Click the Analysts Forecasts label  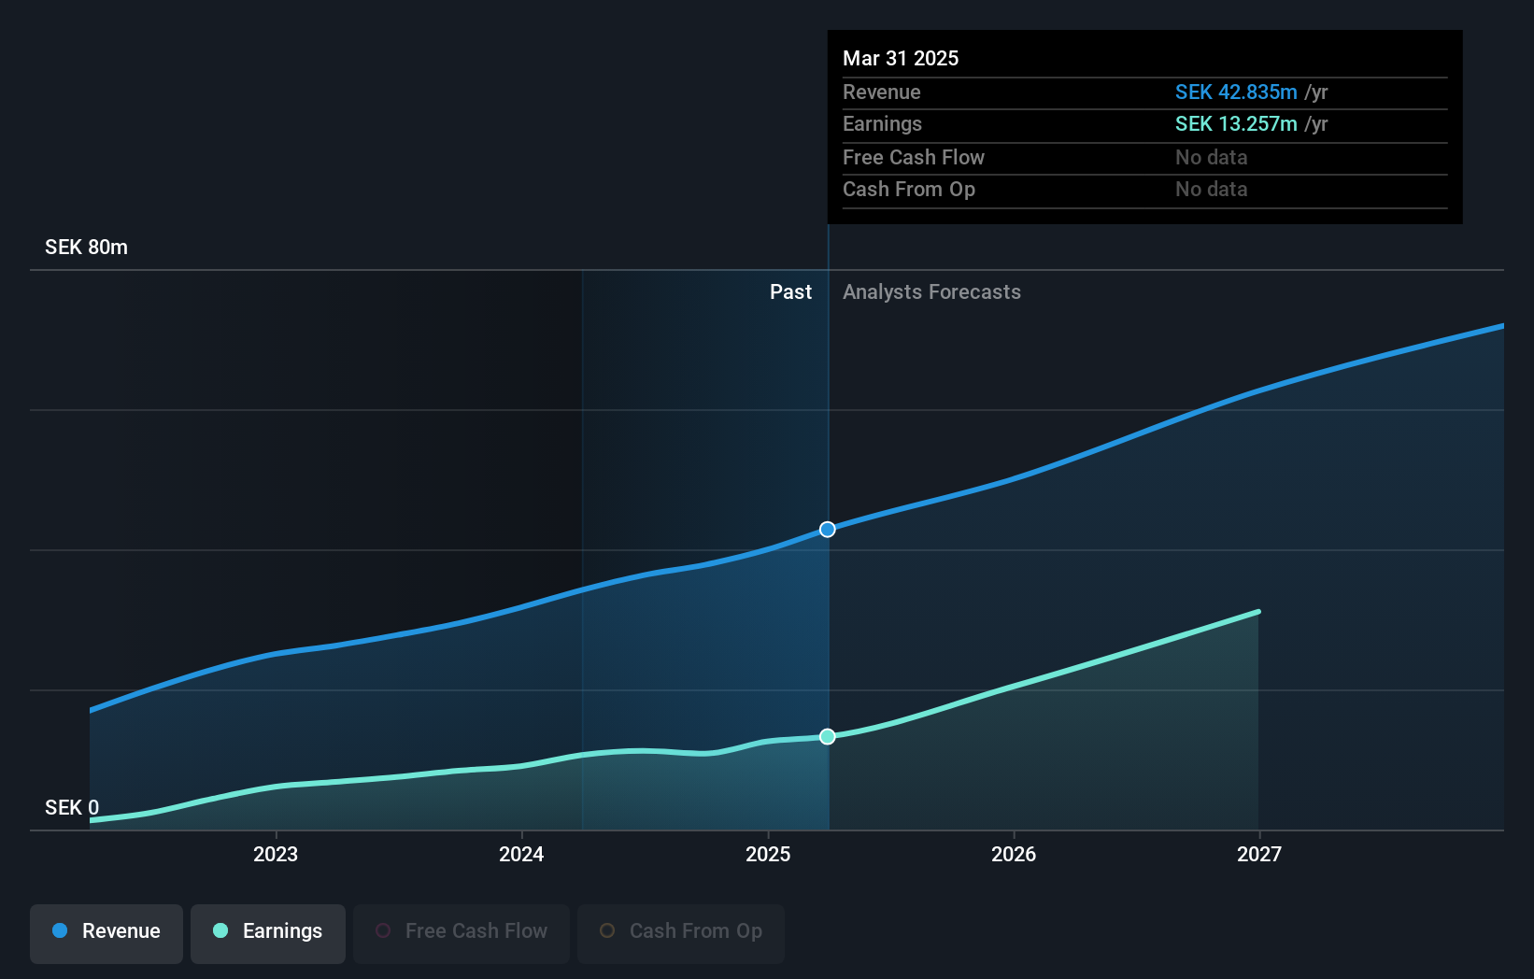[931, 292]
